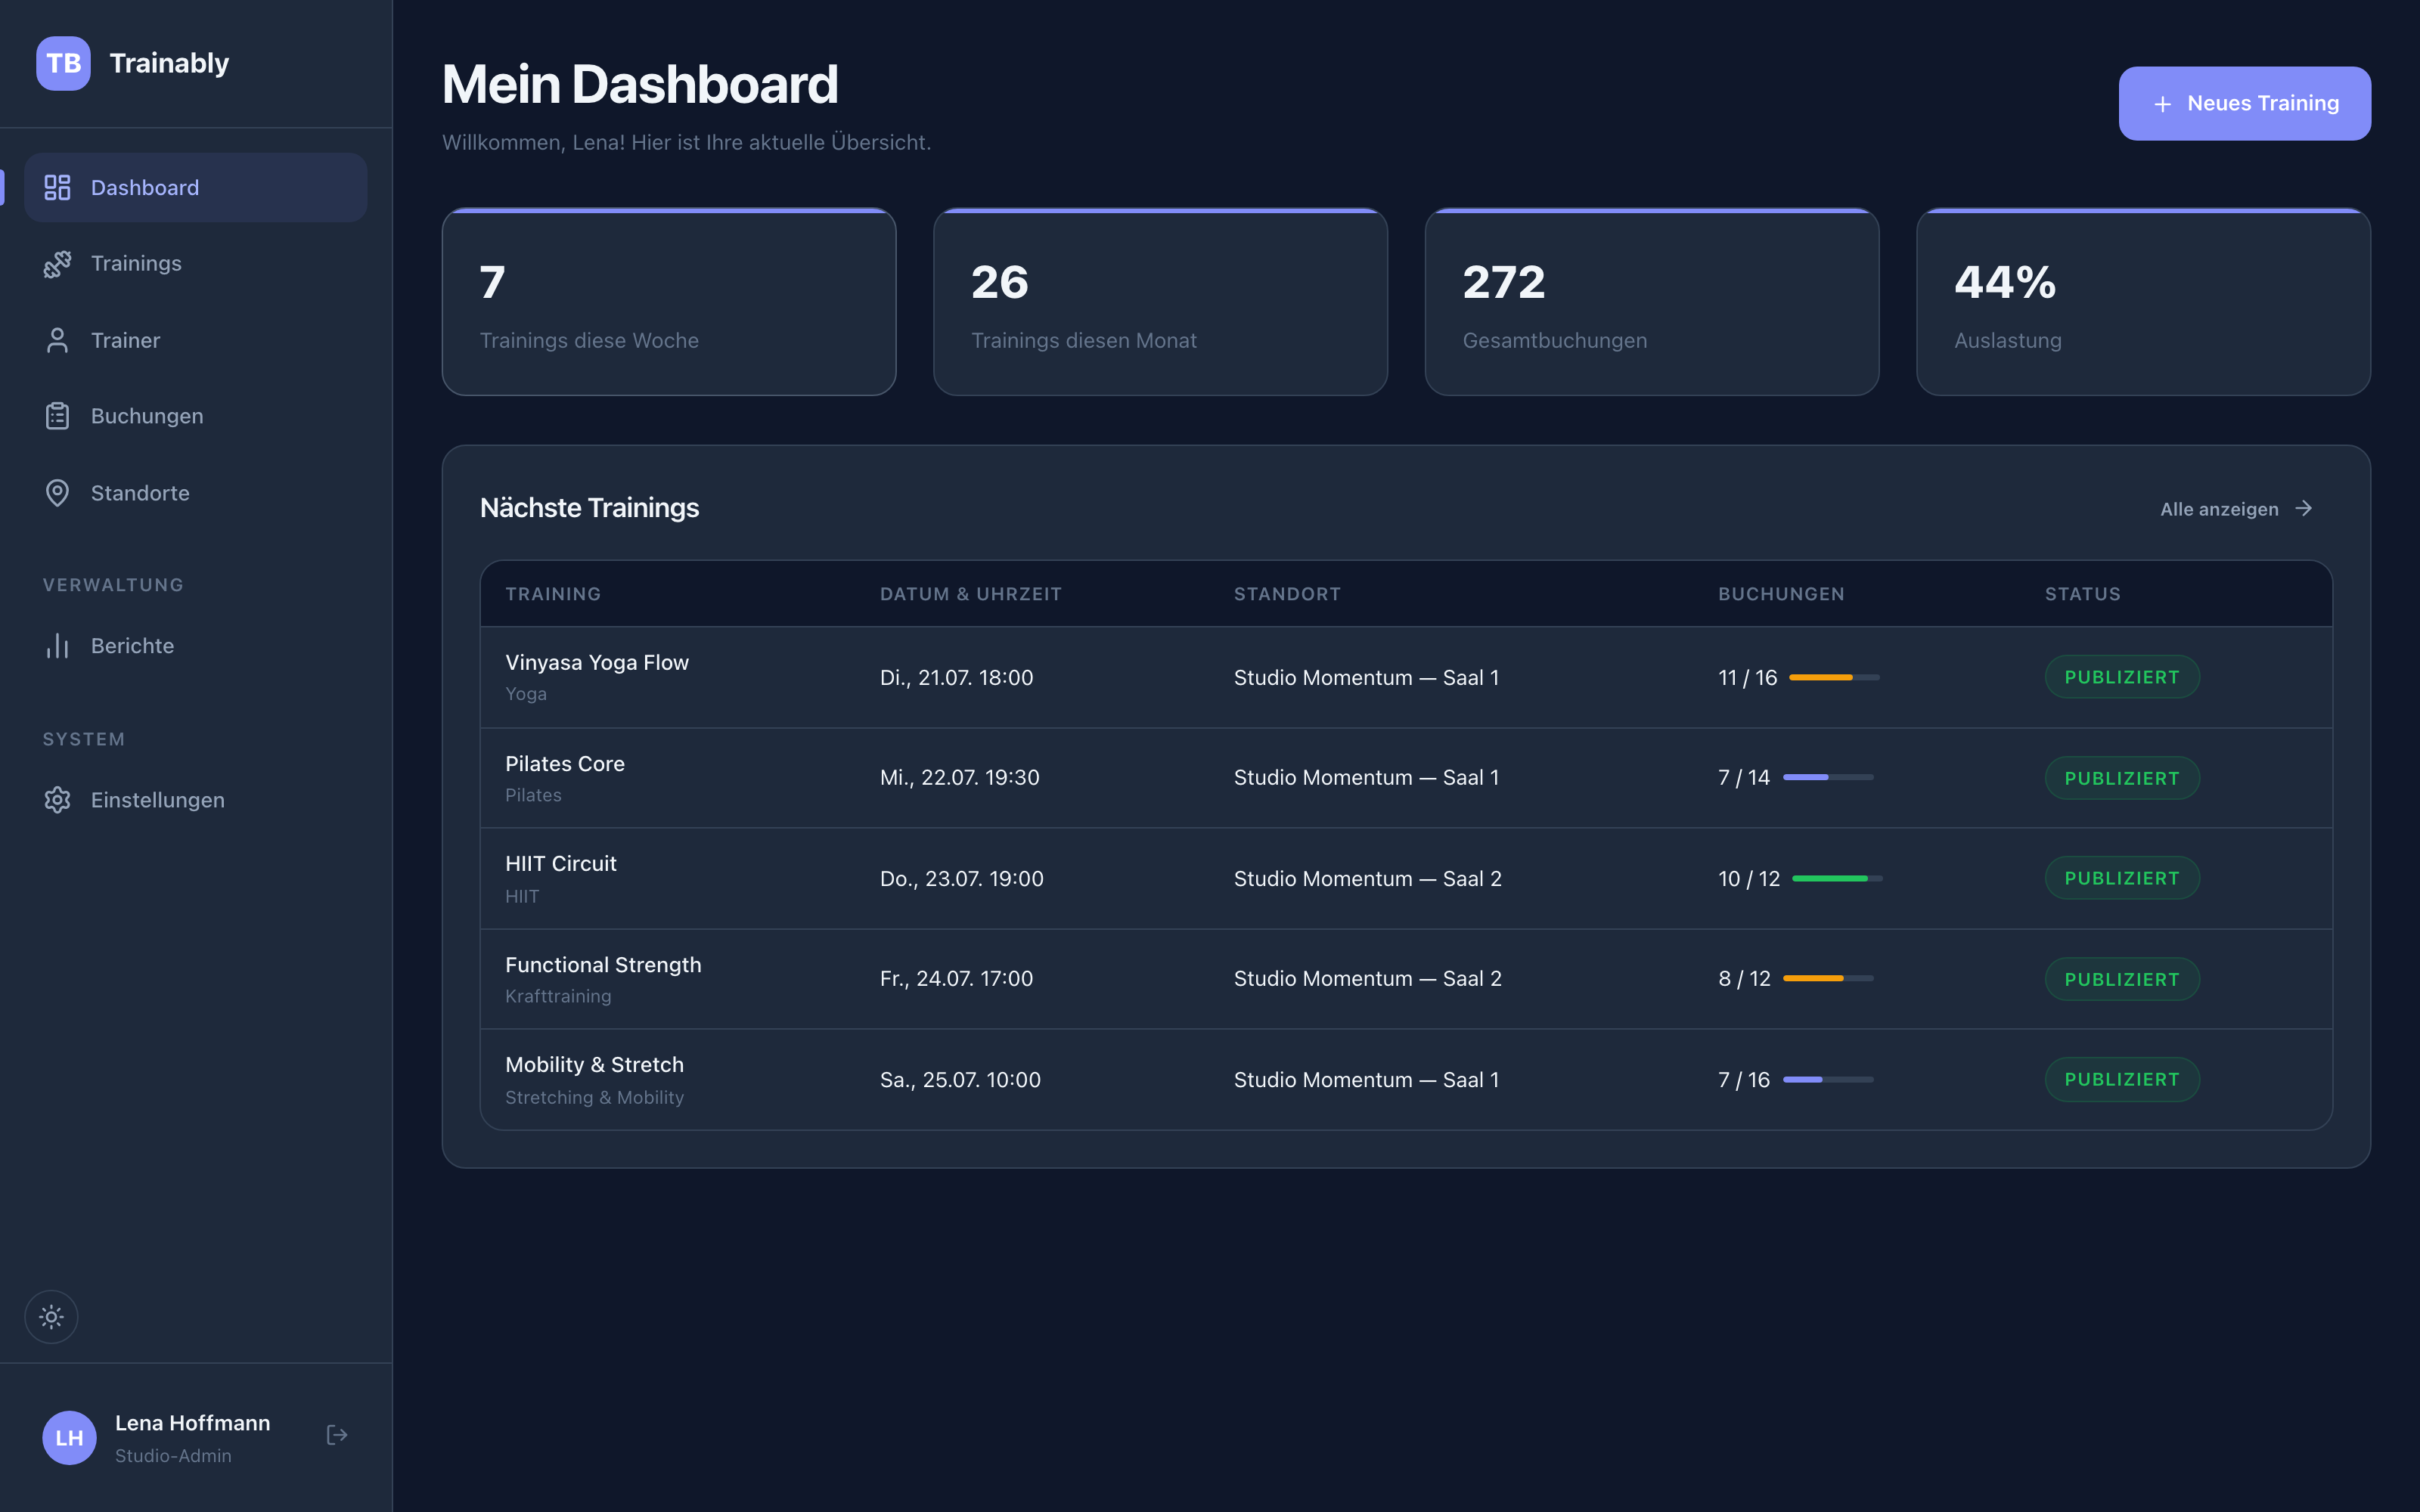Image resolution: width=2420 pixels, height=1512 pixels.
Task: Click the LH user avatar
Action: click(x=69, y=1437)
